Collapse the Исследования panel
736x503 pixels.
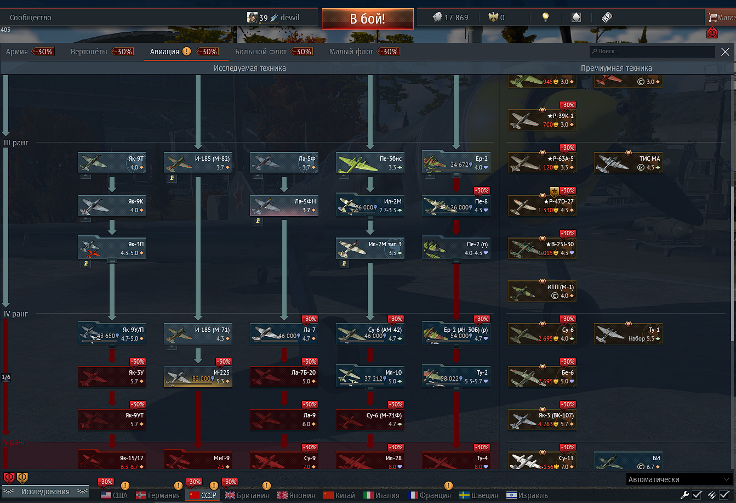coord(45,491)
